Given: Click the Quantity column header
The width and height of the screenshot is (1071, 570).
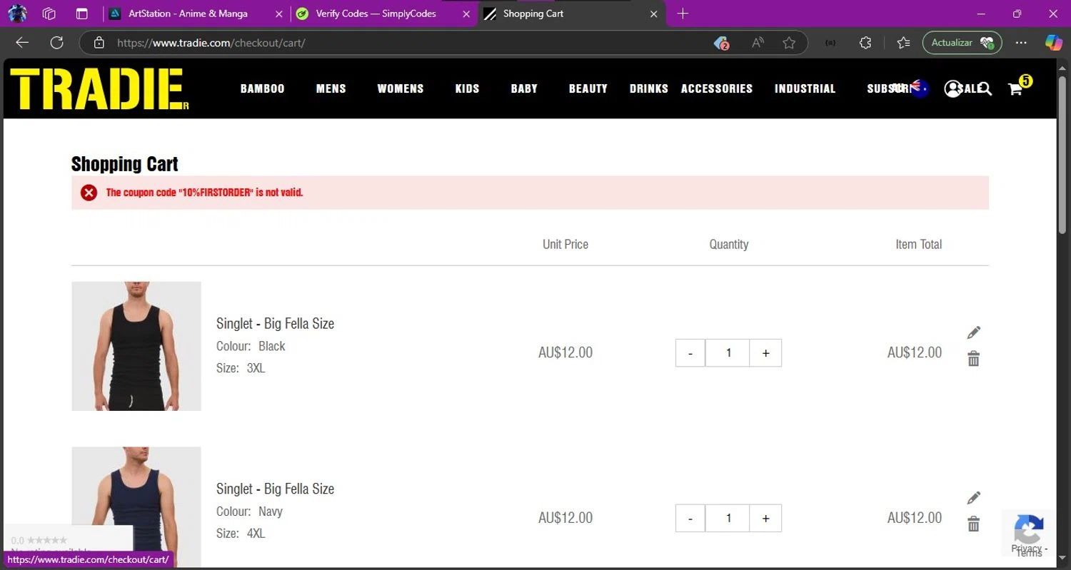Looking at the screenshot, I should pyautogui.click(x=729, y=244).
